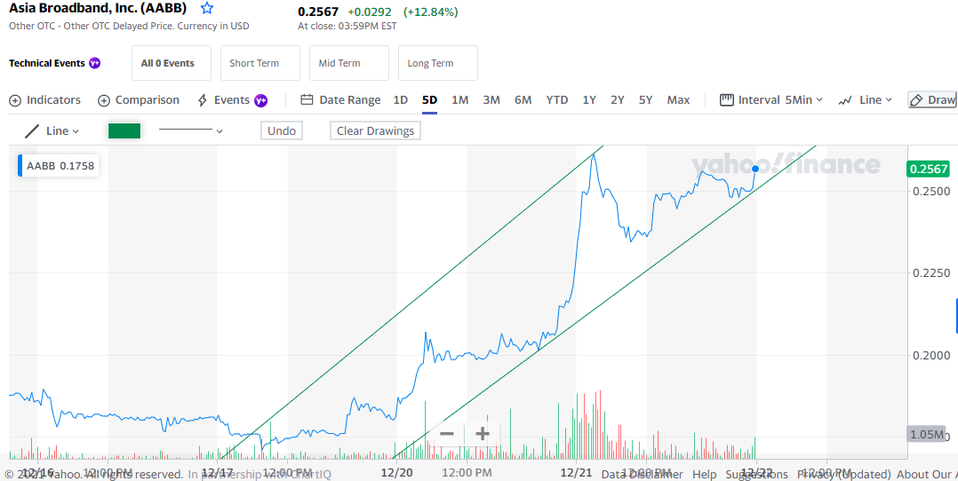Open the Interval 5Min dropdown

point(771,100)
